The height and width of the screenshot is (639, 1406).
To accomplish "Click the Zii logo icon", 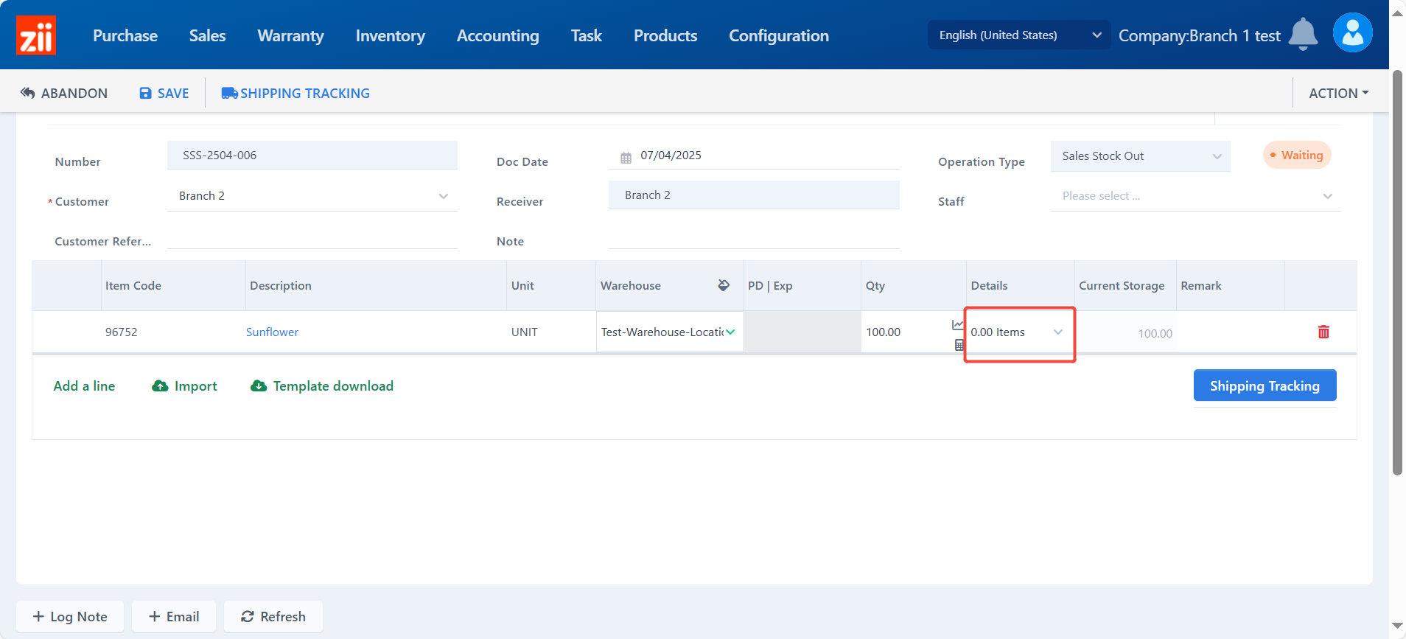I will [x=36, y=35].
